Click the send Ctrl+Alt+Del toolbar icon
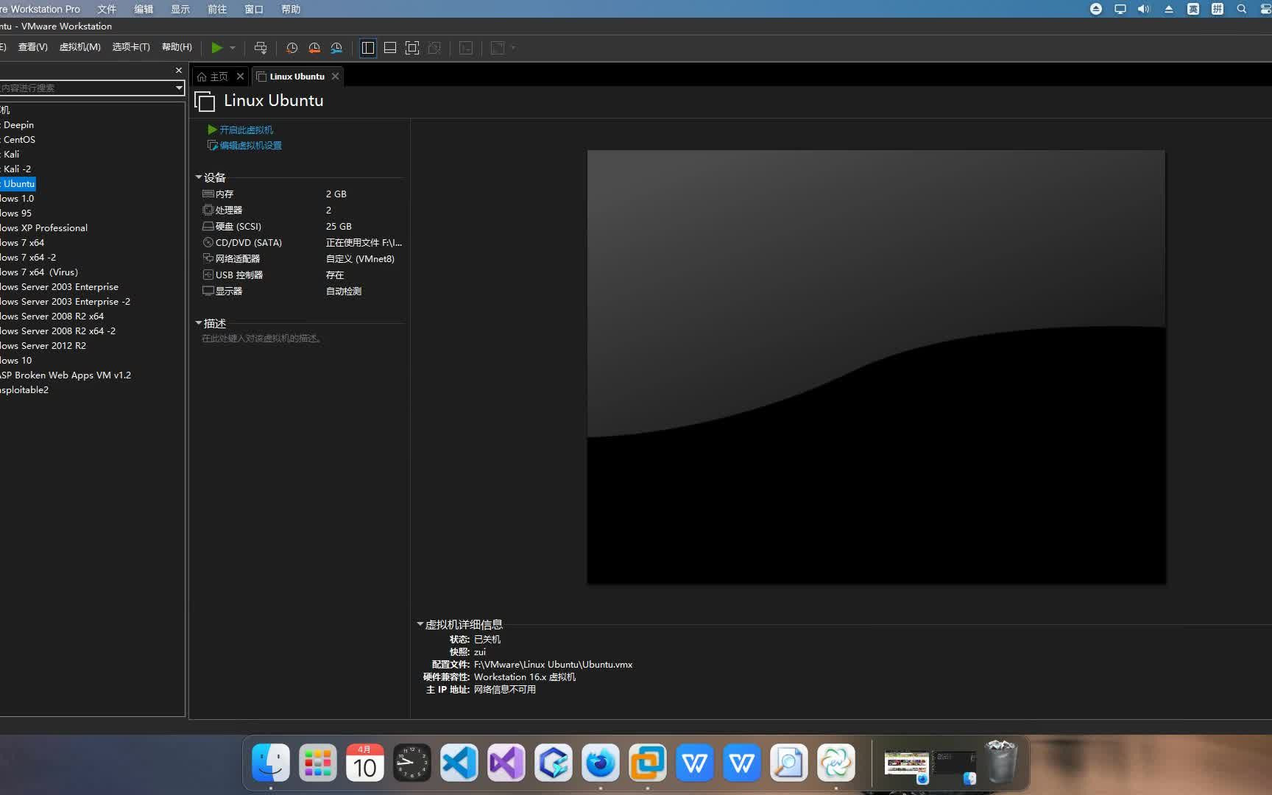This screenshot has width=1272, height=795. pos(261,48)
